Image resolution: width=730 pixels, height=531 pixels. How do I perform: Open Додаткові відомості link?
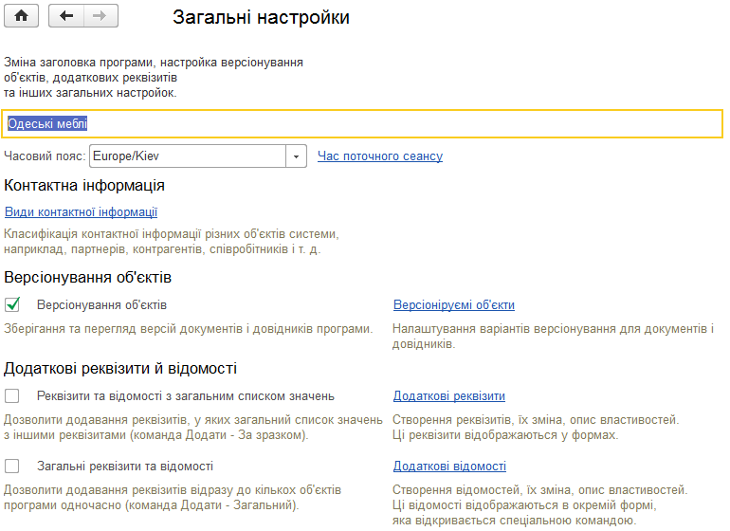449,466
